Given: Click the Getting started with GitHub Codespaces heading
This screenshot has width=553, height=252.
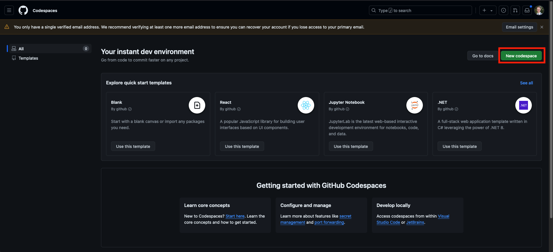Looking at the screenshot, I should tap(321, 186).
